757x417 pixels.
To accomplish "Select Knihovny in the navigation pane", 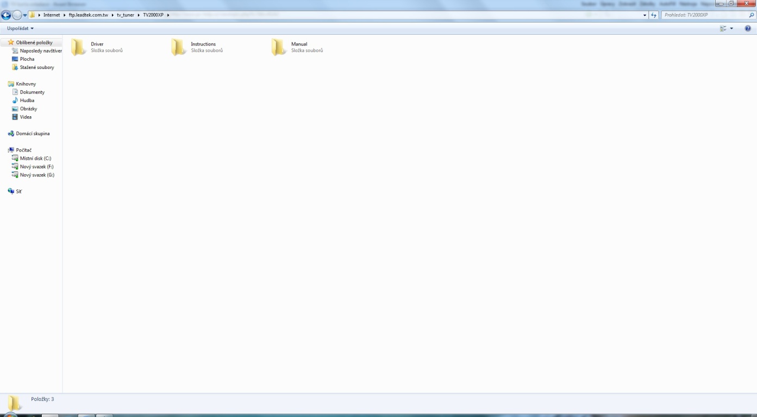I will tap(26, 84).
